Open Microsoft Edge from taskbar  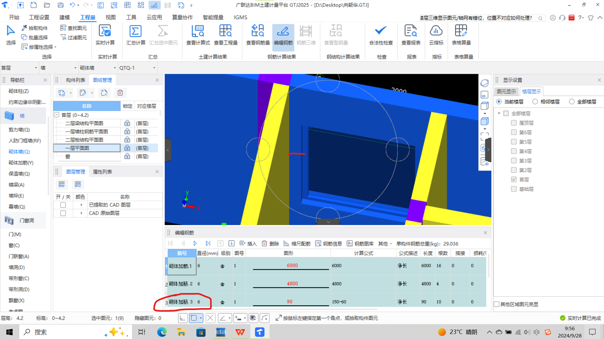coord(162,332)
